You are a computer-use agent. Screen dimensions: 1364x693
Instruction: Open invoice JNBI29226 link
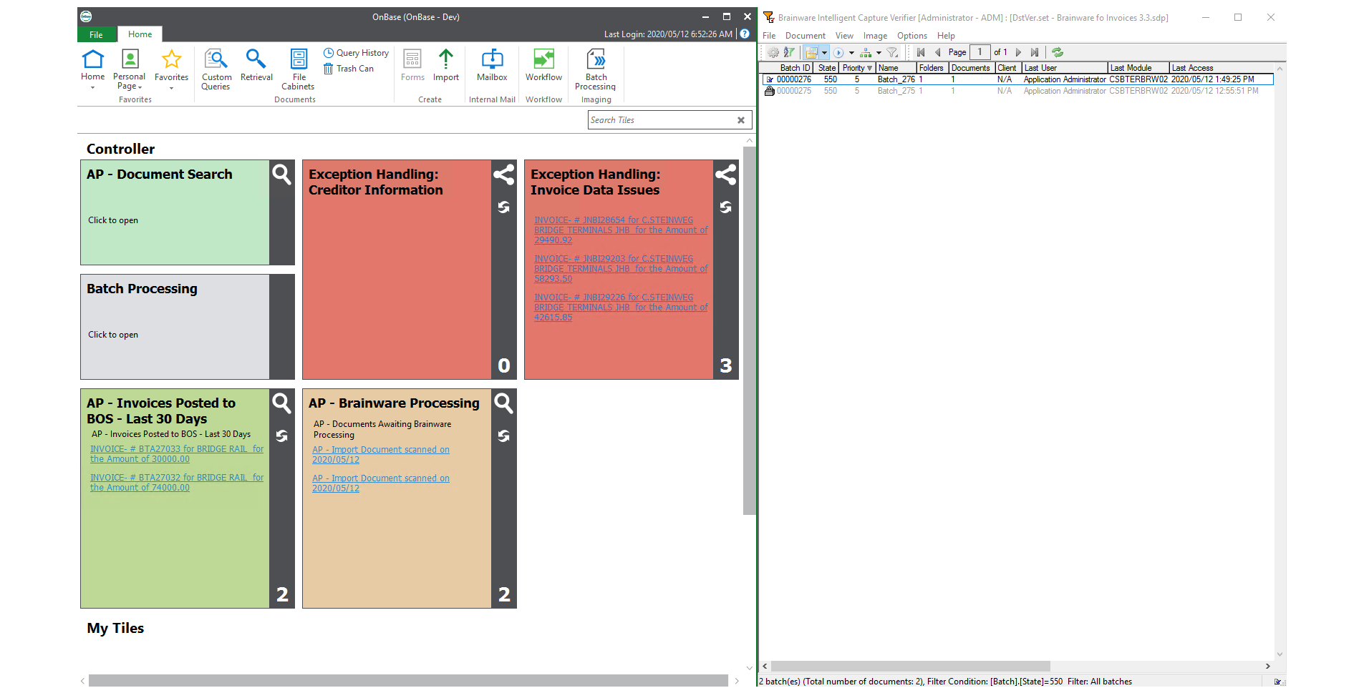click(x=621, y=308)
